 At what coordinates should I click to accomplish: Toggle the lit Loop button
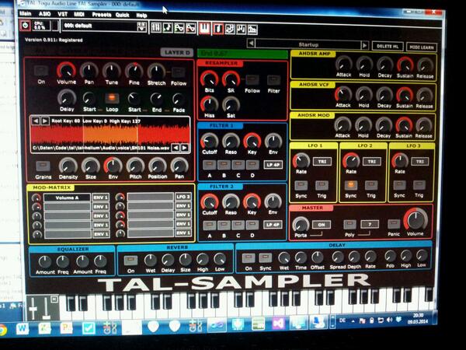(112, 98)
